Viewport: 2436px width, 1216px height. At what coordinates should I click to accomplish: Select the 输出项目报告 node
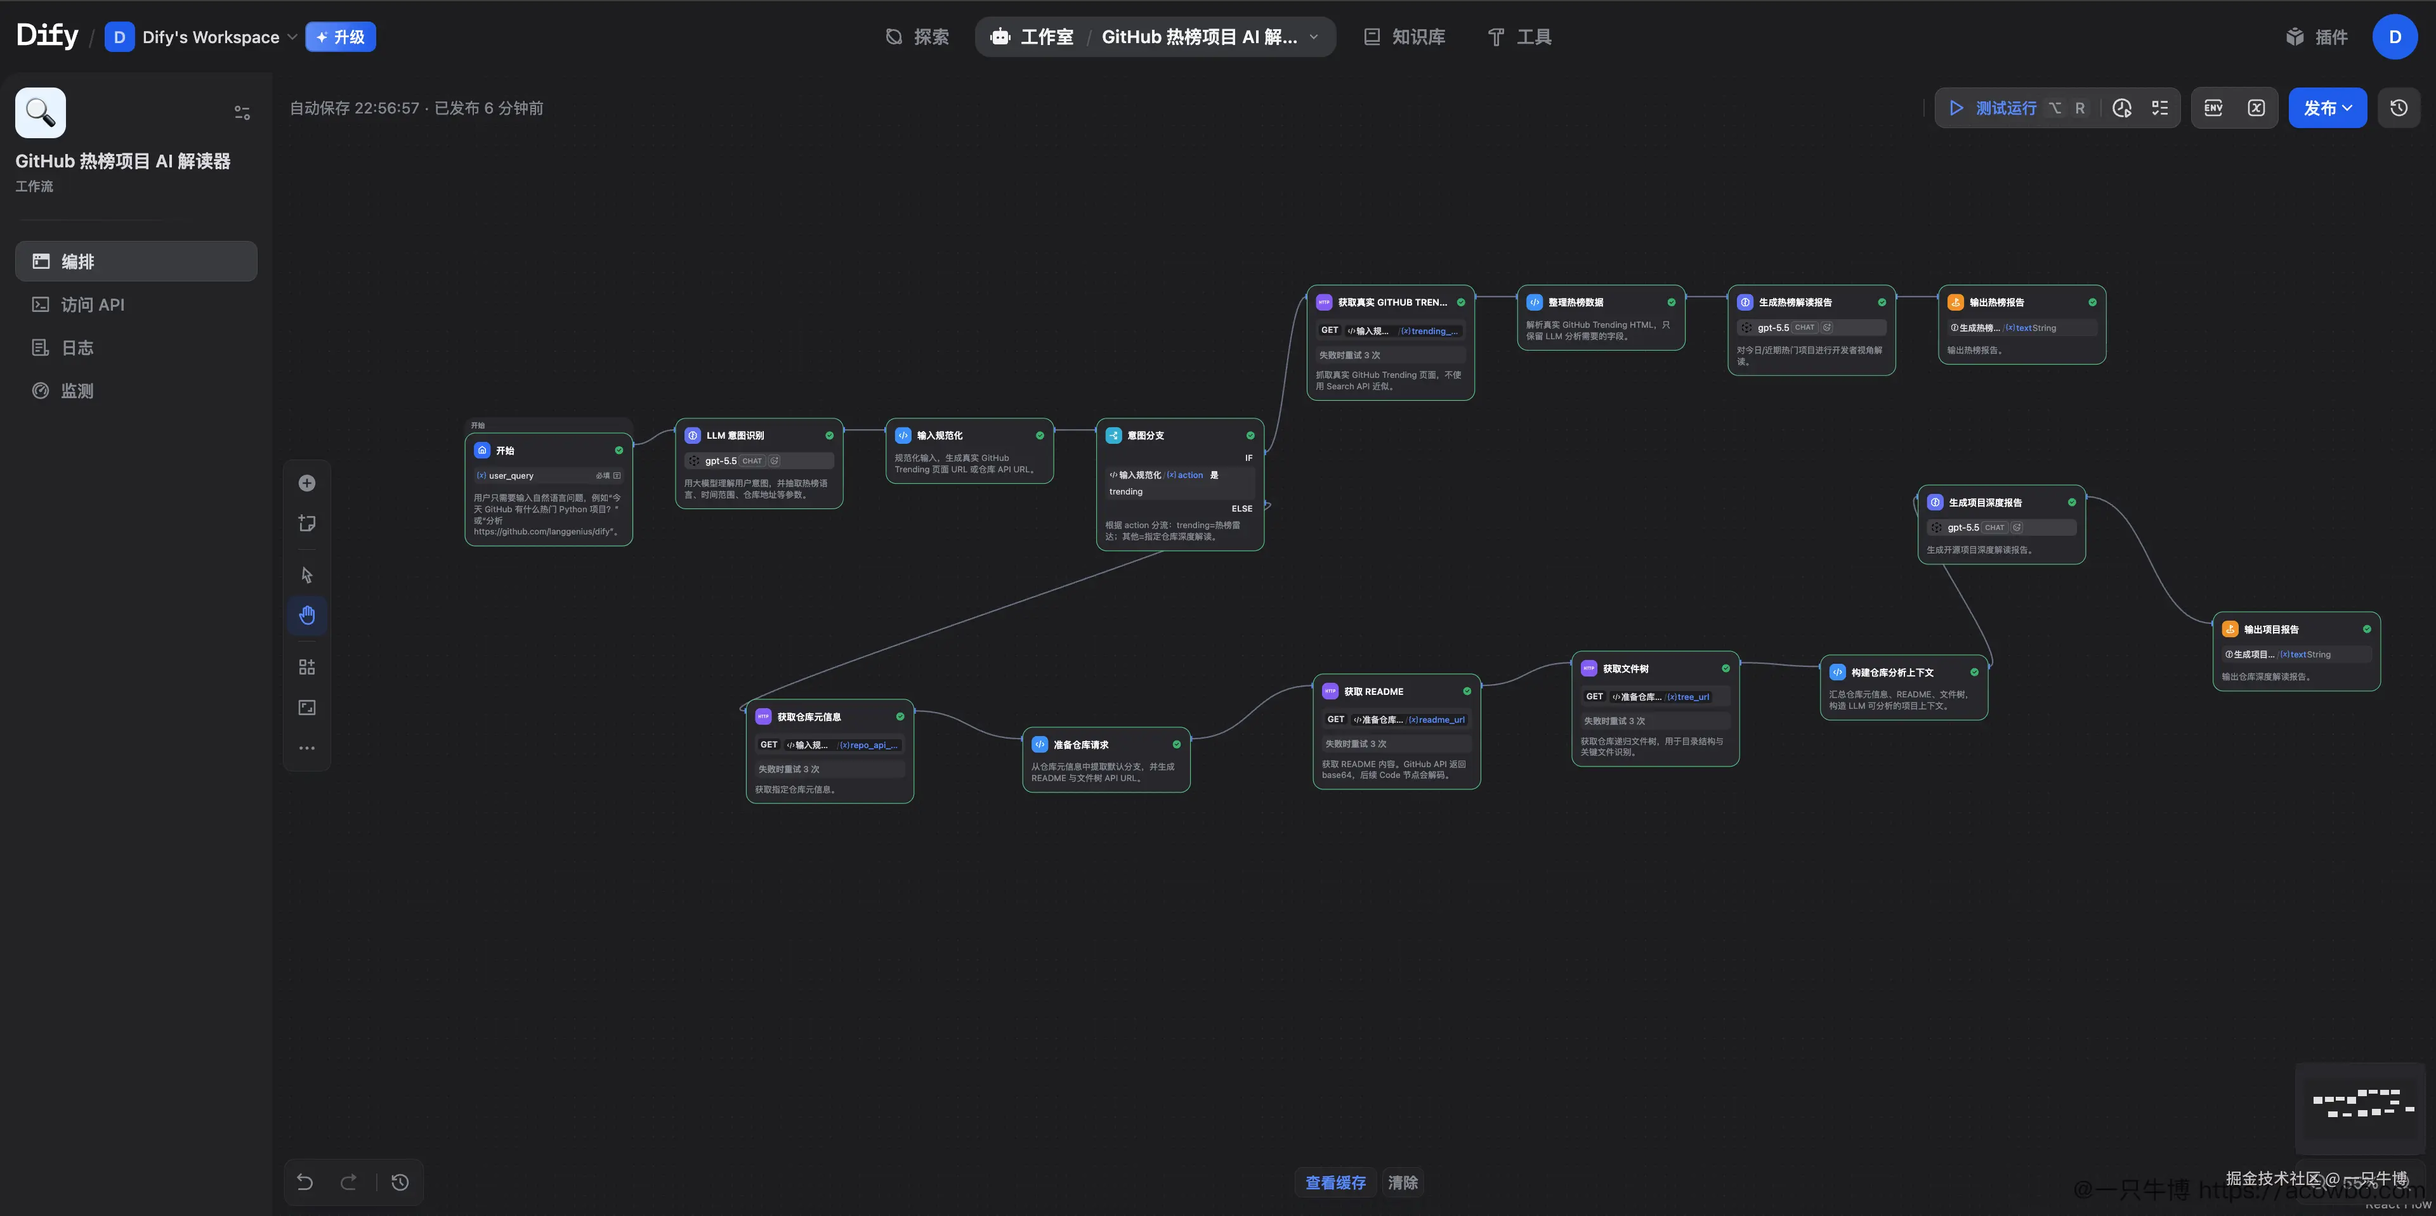(2296, 652)
